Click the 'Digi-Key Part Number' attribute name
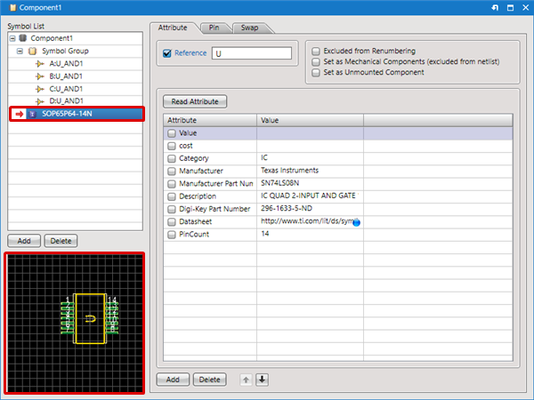 pyautogui.click(x=214, y=209)
